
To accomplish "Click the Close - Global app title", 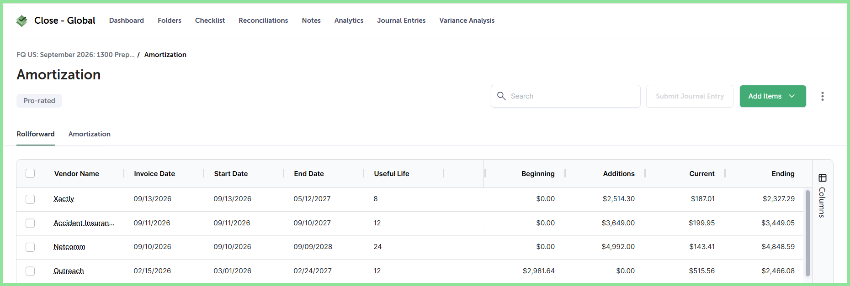I will tap(65, 21).
